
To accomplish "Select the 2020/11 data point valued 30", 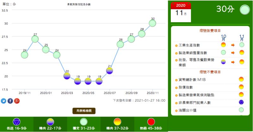I will [152, 23].
